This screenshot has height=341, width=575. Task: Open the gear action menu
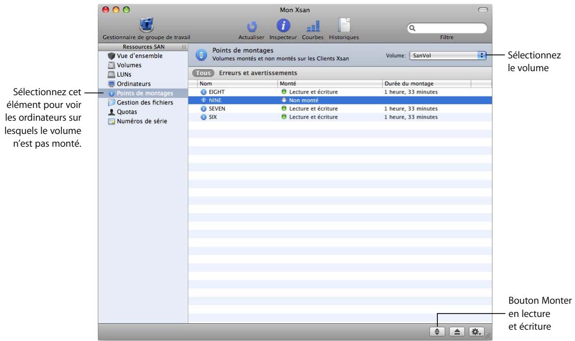[476, 332]
